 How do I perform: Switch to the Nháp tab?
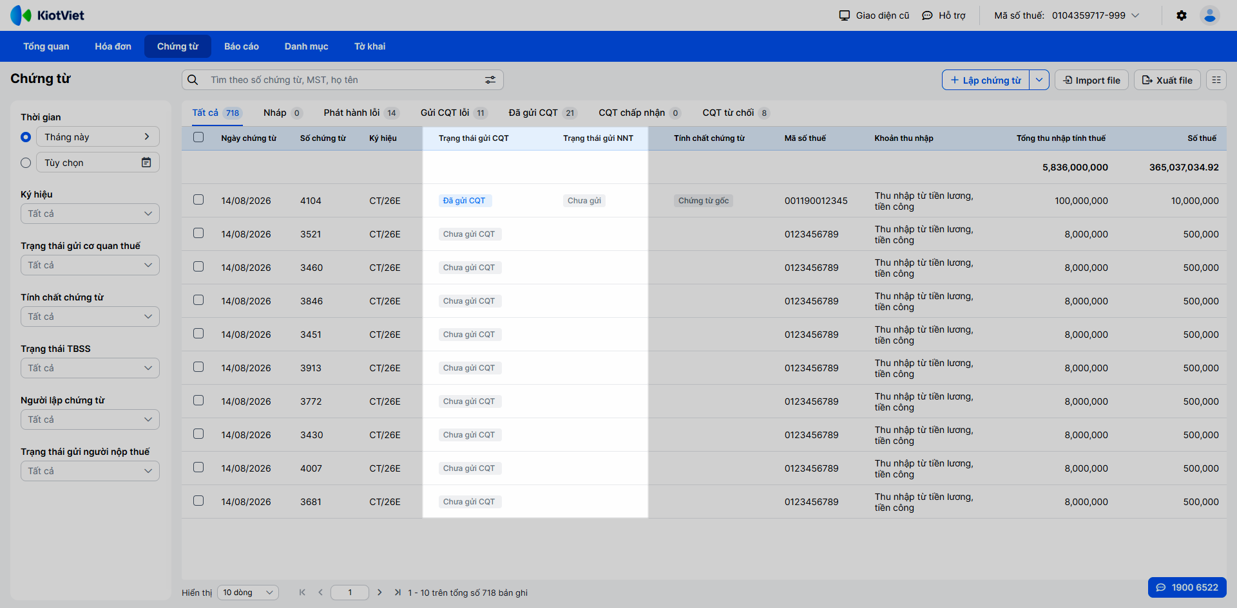point(283,113)
